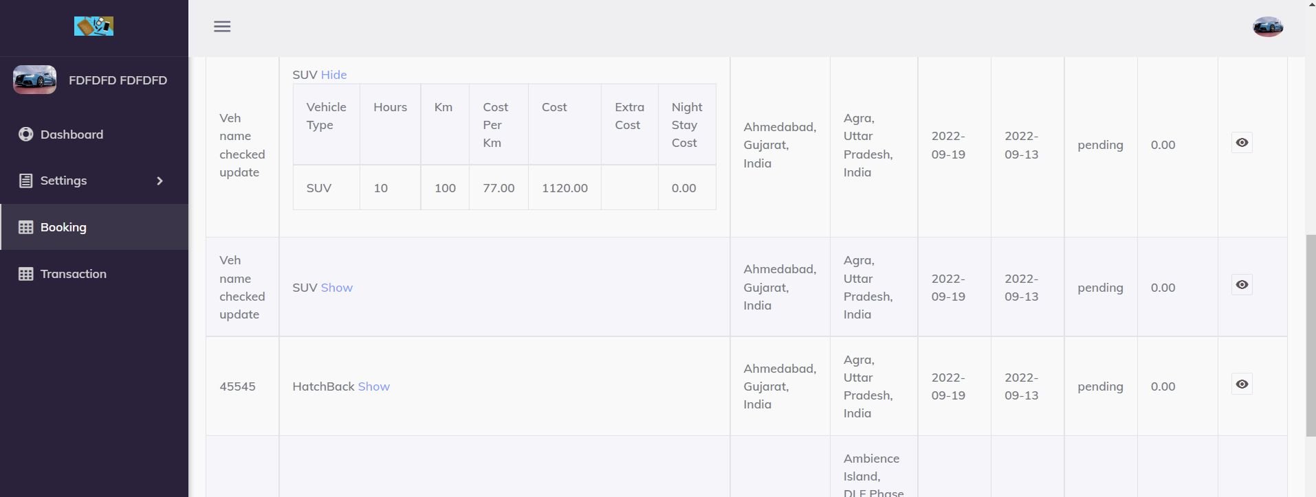Click the Settings list icon in sidebar
This screenshot has width=1316, height=497.
coord(25,181)
